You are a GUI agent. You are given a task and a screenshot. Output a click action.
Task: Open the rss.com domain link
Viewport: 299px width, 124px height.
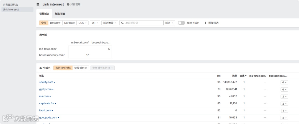tap(44, 96)
